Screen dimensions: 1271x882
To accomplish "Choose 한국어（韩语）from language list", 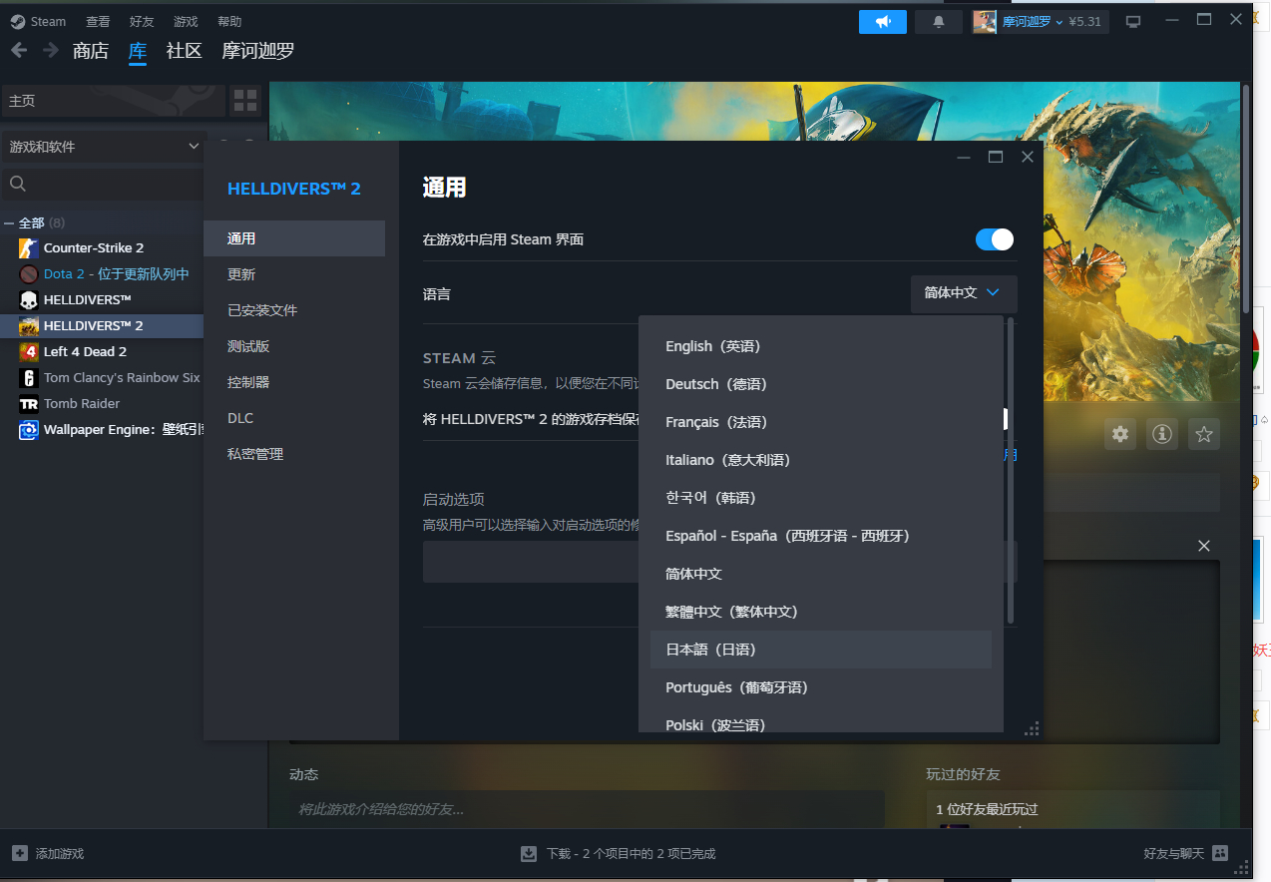I will [x=820, y=498].
